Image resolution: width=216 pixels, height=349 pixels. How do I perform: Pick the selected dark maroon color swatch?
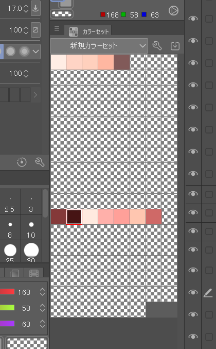pyautogui.click(x=74, y=217)
